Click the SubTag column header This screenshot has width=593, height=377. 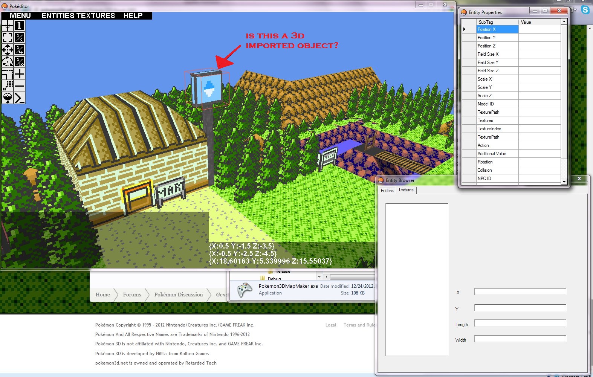497,22
